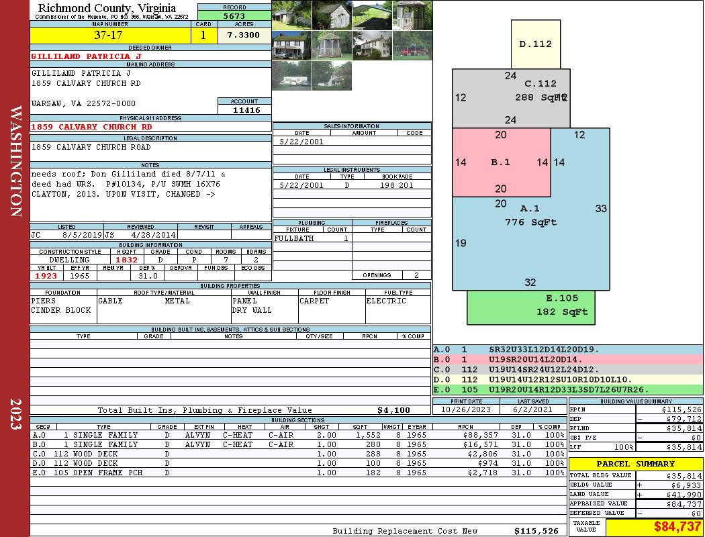Open the two-story house with parked car photo
The height and width of the screenshot is (537, 705).
pyautogui.click(x=291, y=46)
